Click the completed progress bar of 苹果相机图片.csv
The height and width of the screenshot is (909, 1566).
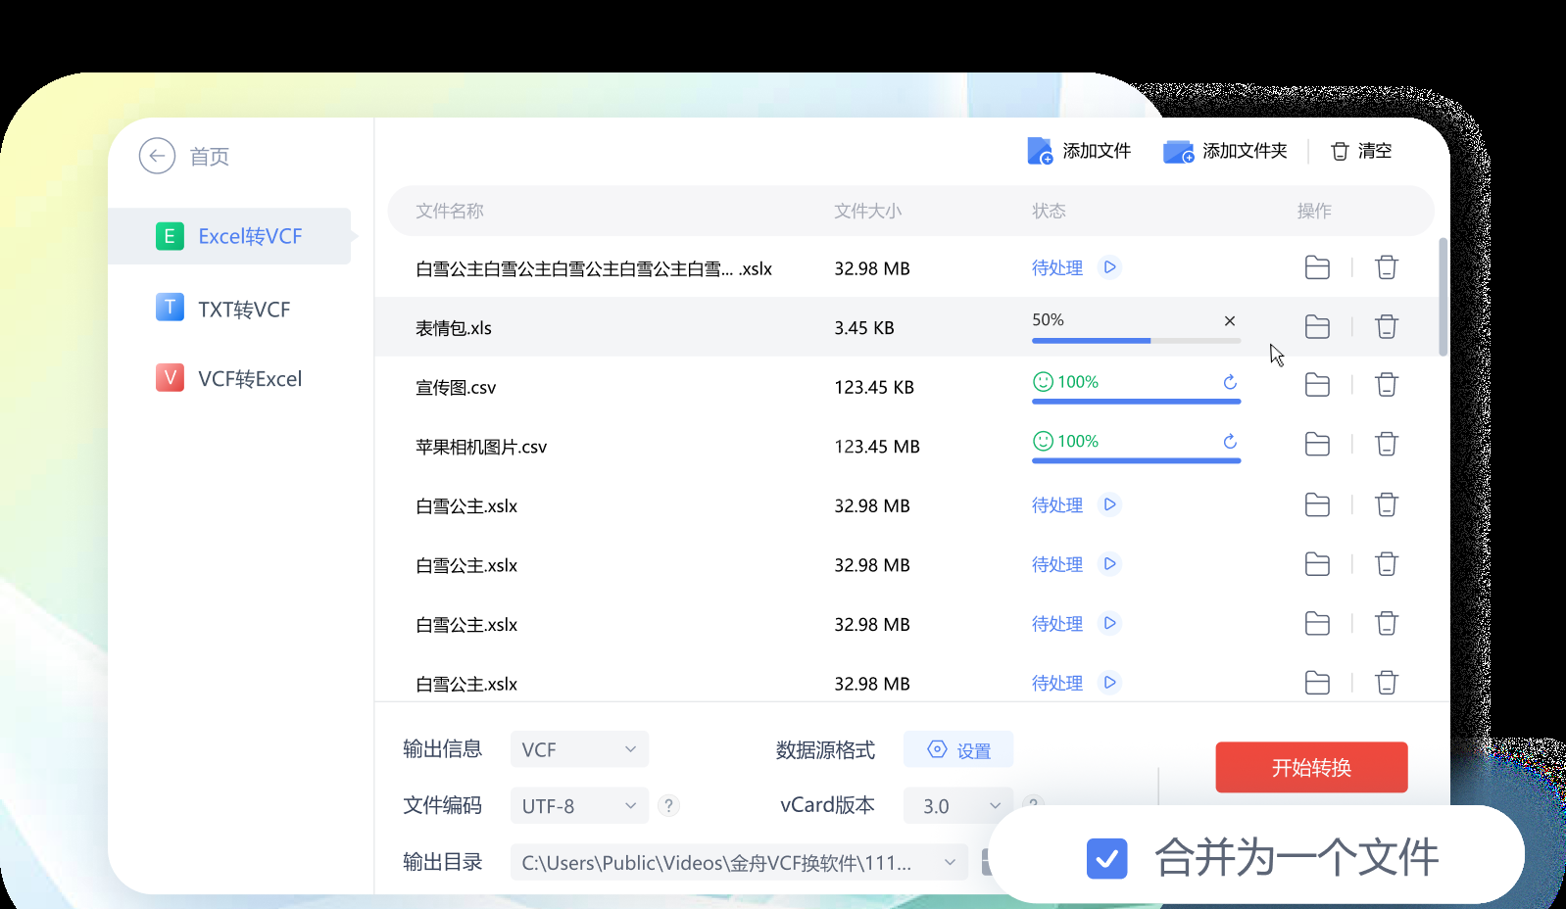click(x=1136, y=460)
